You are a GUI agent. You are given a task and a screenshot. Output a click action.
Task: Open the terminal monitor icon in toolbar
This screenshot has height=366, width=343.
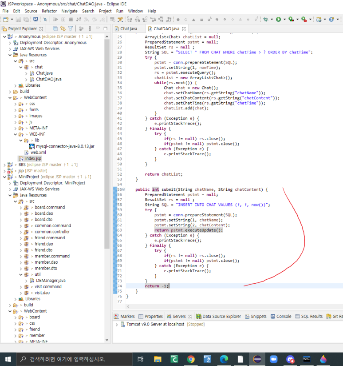coord(35,20)
